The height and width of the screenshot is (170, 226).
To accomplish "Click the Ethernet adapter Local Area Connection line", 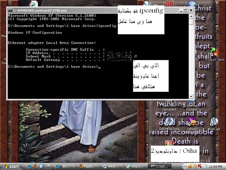I will (52, 43).
